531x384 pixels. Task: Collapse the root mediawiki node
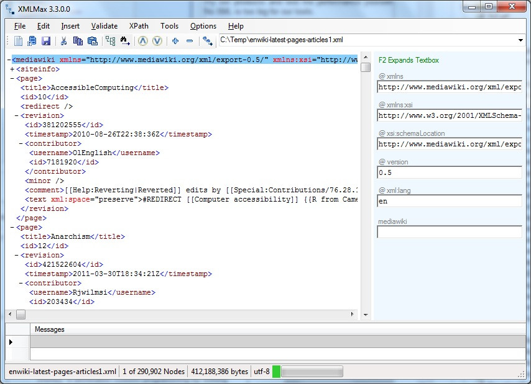coord(9,60)
